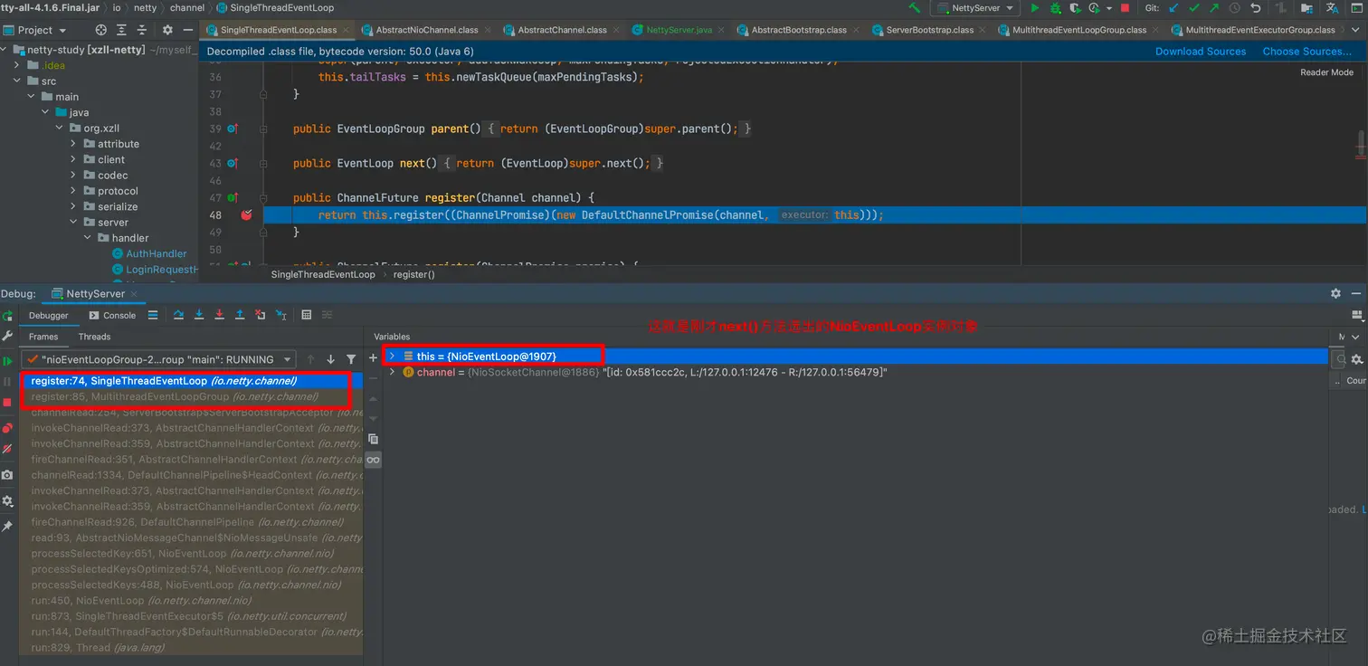Switch to the AbstractNioChannel.class tab
The image size is (1368, 666).
click(x=427, y=30)
